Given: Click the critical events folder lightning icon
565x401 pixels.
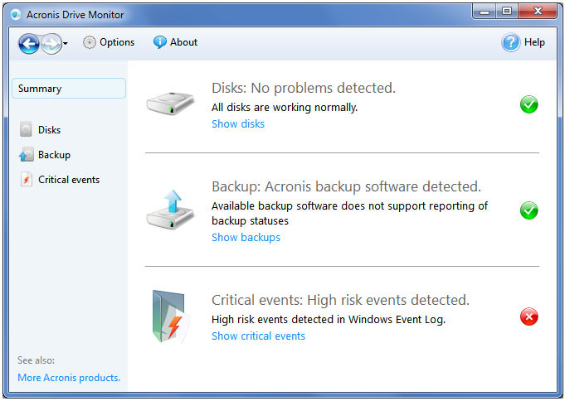Looking at the screenshot, I should point(171,316).
